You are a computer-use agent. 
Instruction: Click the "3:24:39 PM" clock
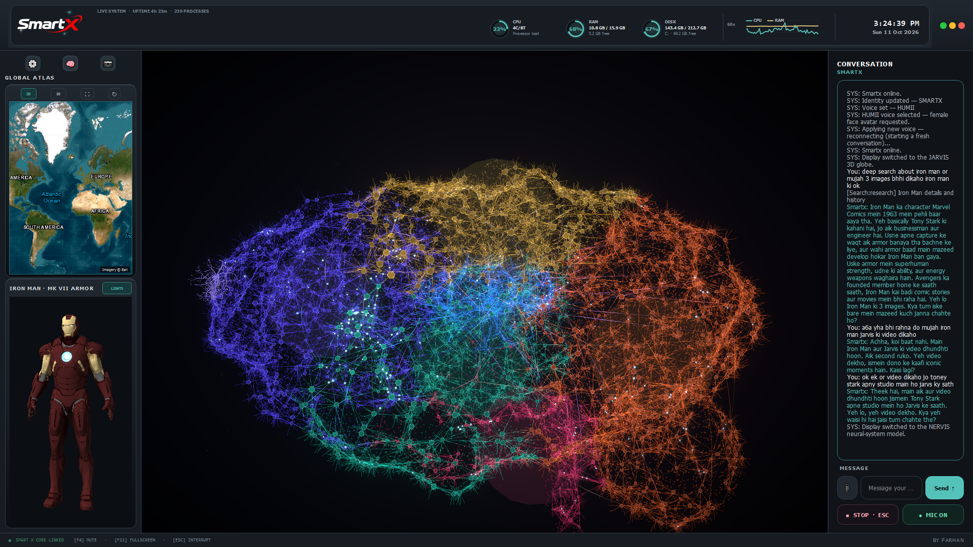pyautogui.click(x=896, y=23)
